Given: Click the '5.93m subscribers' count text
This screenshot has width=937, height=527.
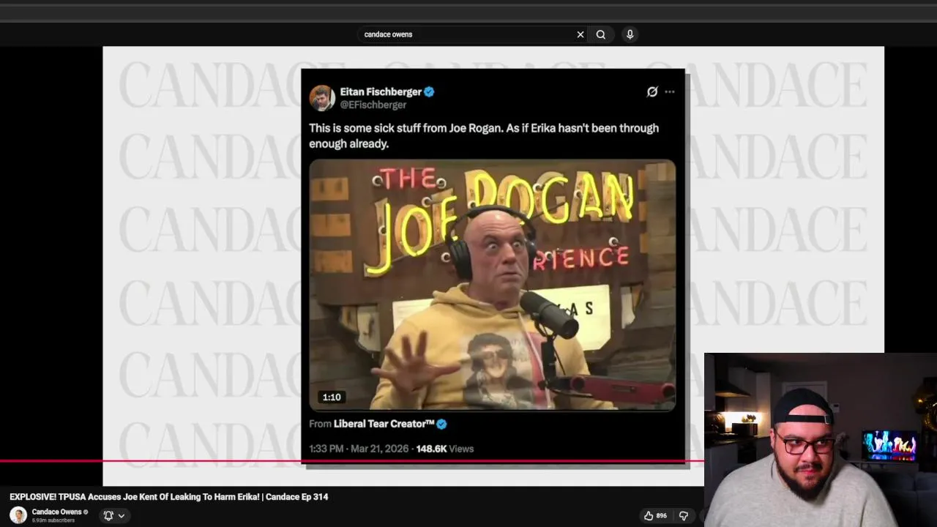Looking at the screenshot, I should (x=53, y=520).
